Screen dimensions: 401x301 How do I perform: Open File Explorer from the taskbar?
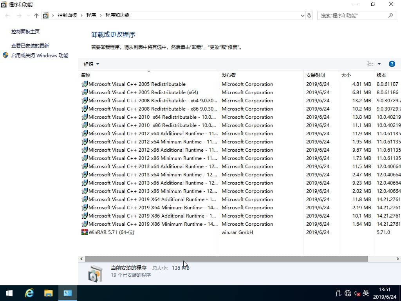point(48,293)
